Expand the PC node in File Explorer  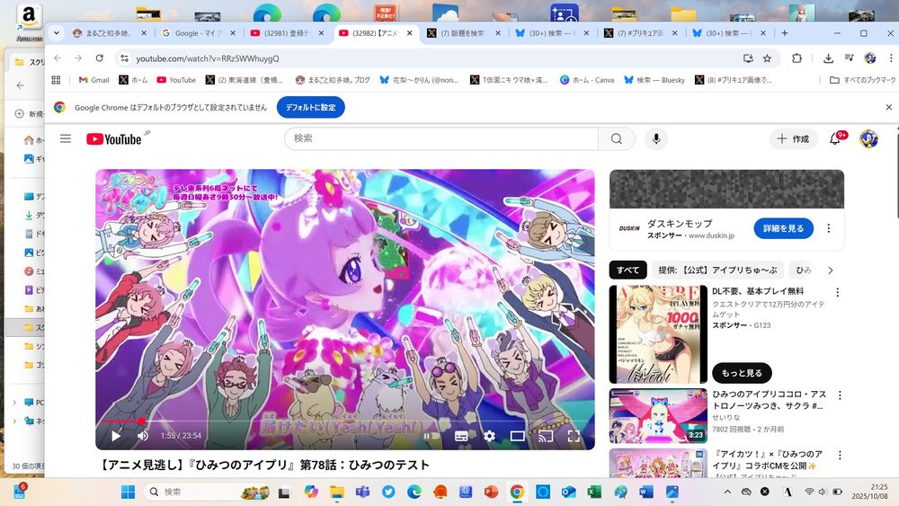[x=14, y=403]
